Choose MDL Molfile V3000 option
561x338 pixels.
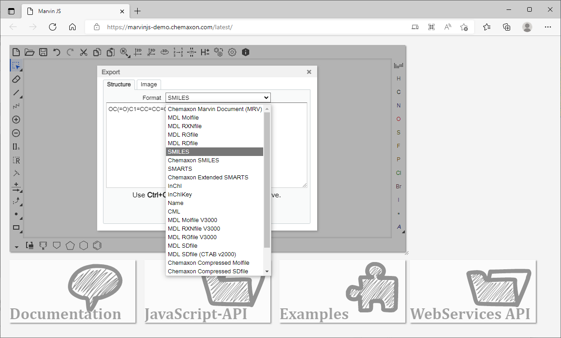tap(215, 220)
